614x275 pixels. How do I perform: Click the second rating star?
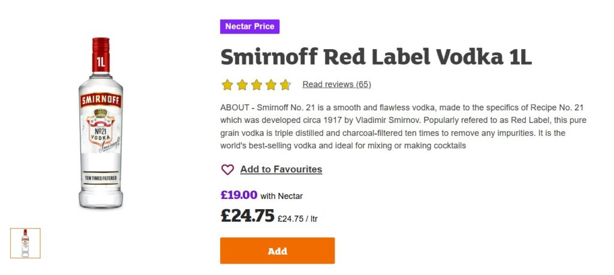coord(242,84)
